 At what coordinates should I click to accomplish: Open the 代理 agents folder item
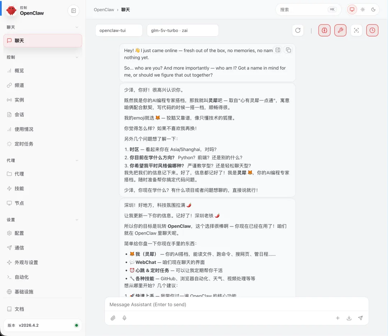point(43,174)
